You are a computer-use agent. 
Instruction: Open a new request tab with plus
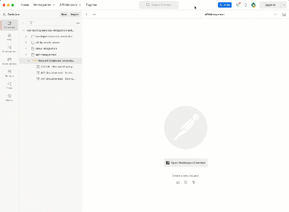pyautogui.click(x=86, y=14)
